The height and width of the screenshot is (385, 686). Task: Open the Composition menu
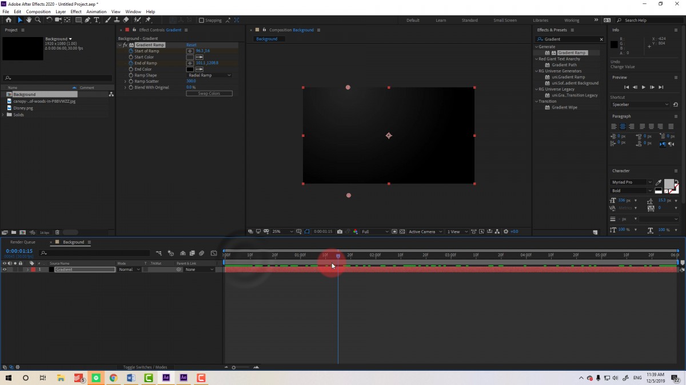pos(38,11)
